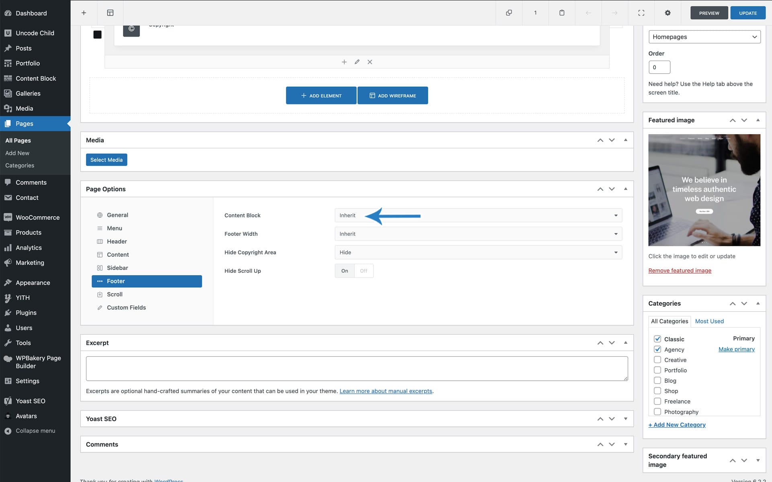This screenshot has width=772, height=482.
Task: Uncheck the Agency category checkbox
Action: [x=657, y=349]
